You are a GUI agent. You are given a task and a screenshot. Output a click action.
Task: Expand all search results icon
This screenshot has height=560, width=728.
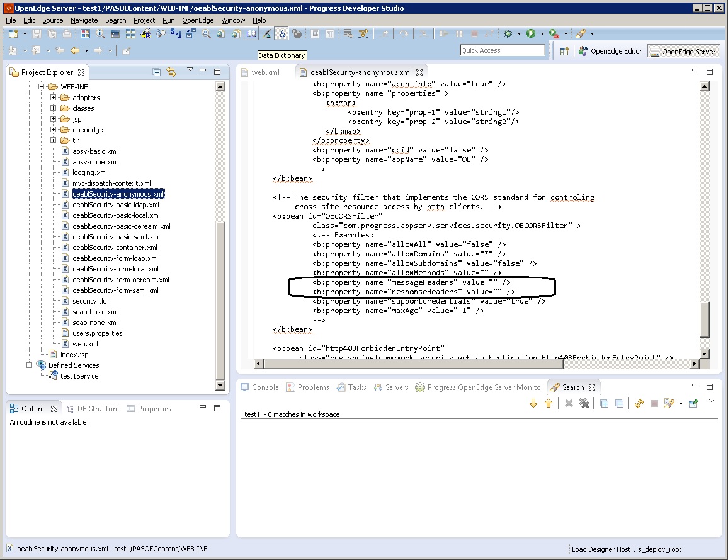[604, 403]
